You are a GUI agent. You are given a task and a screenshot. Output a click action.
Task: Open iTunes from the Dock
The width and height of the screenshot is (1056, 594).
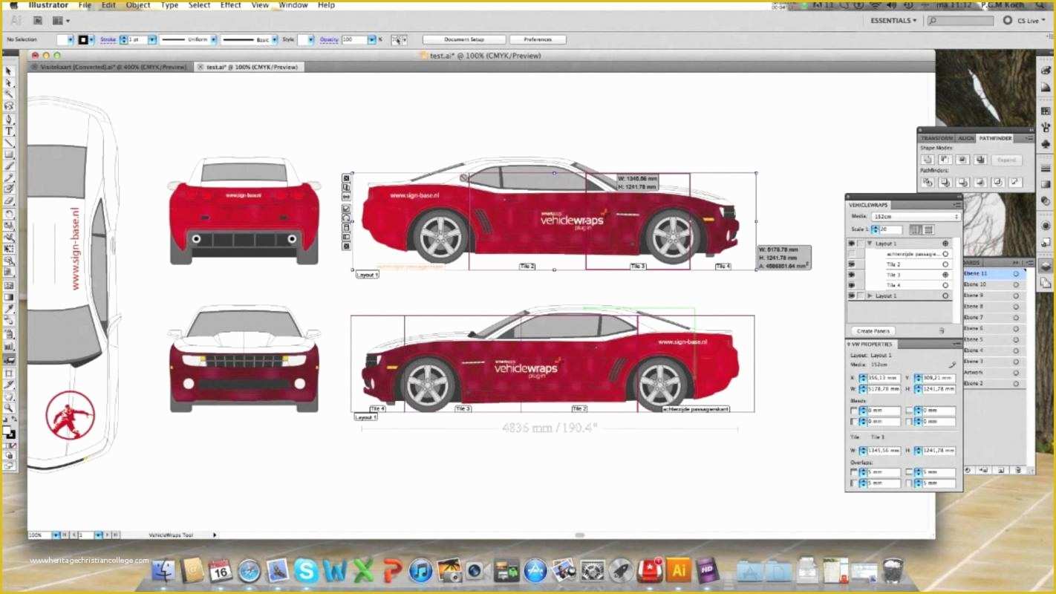tap(420, 570)
